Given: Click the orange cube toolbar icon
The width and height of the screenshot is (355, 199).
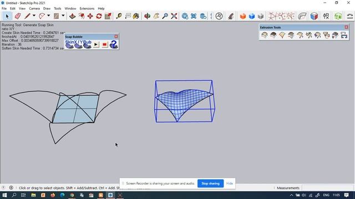Looking at the screenshot, I should coord(243,16).
